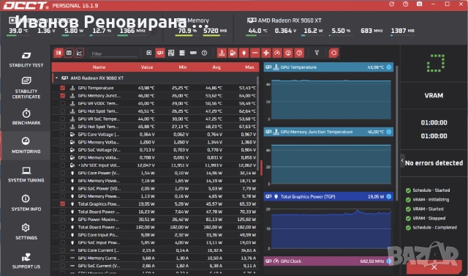Toggle the usage sensor type filter
Viewport: 468px width, 276px height.
tap(288, 53)
